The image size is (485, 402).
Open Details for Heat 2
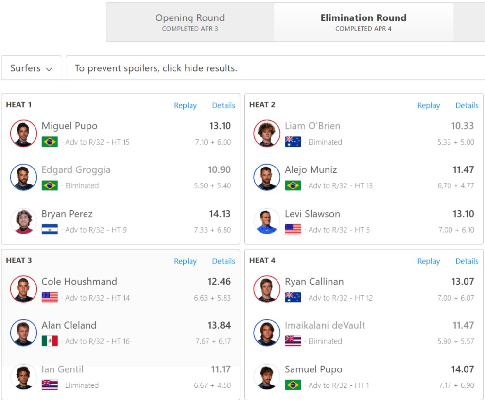point(467,106)
